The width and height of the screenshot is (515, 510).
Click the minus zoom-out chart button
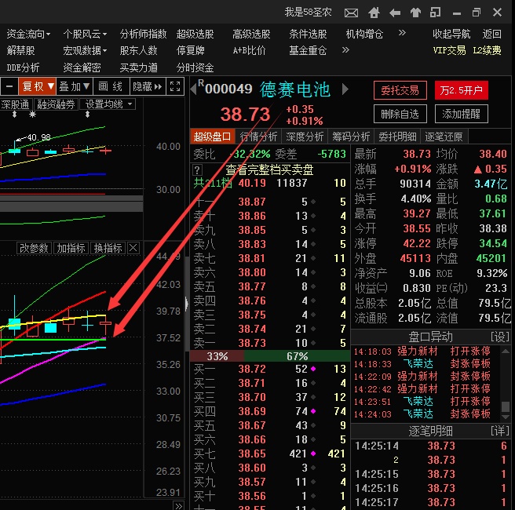click(x=9, y=86)
